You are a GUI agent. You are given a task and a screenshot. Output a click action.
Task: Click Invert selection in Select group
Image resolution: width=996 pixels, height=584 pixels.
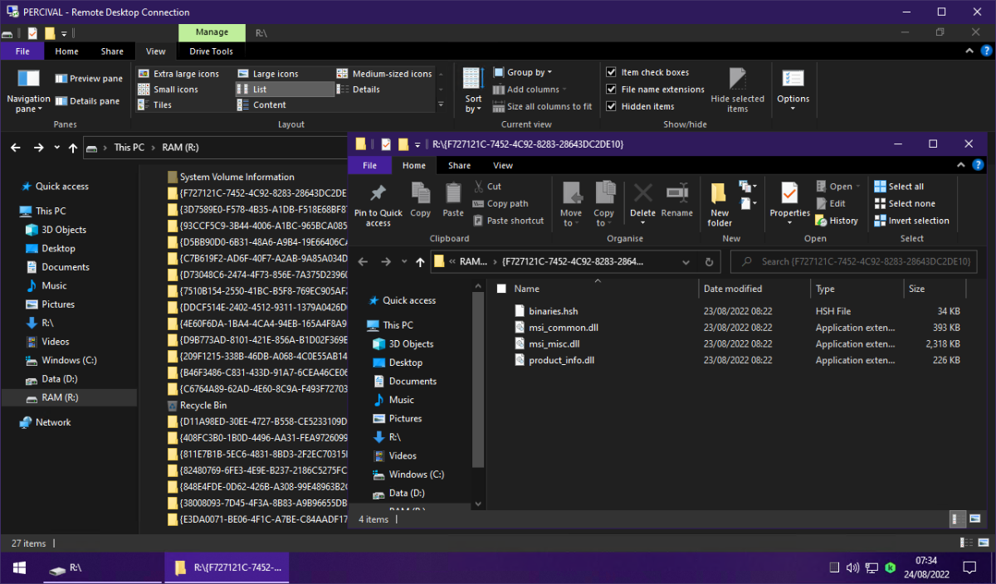[912, 221]
